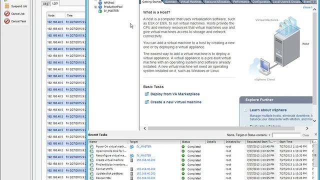Click the VM target icon in Reconfigure row
Viewport: 320px width, 180px height.
point(131,155)
